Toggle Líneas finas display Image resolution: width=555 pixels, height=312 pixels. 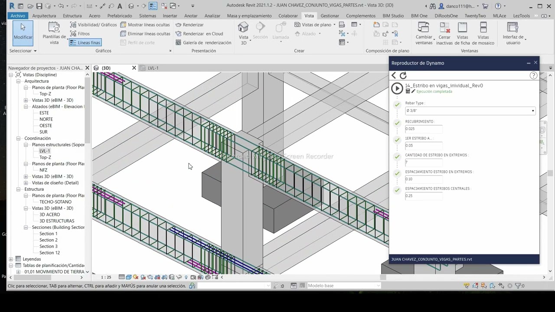[x=85, y=42]
